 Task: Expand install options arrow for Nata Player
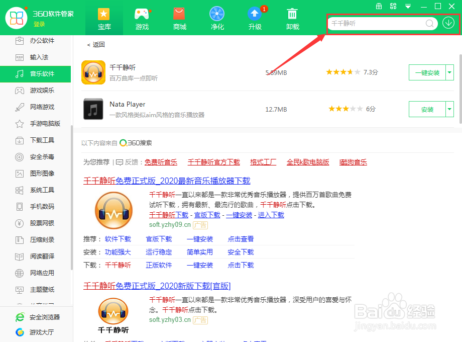[449, 109]
